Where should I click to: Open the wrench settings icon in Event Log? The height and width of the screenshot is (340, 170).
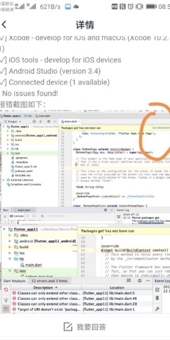tap(158, 309)
